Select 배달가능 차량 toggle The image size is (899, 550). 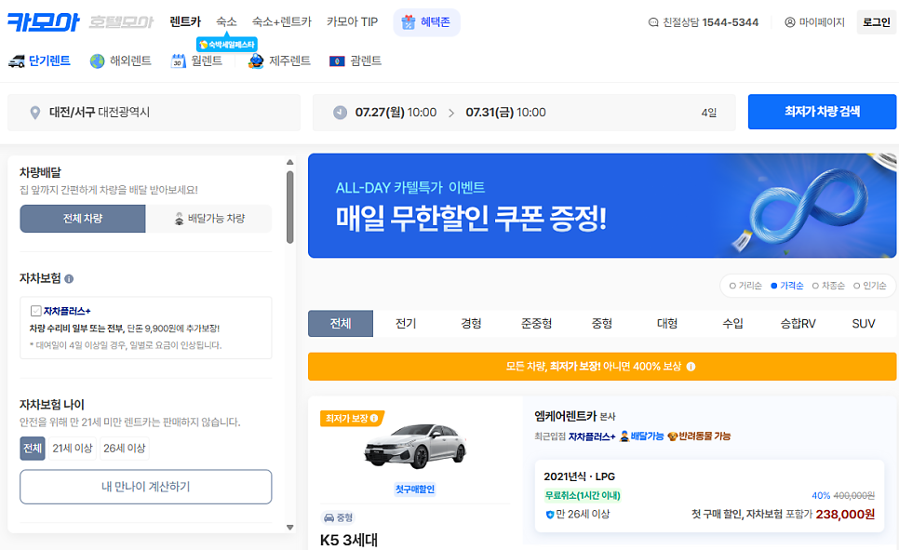[x=208, y=219]
